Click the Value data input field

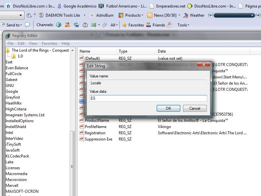tap(148, 98)
